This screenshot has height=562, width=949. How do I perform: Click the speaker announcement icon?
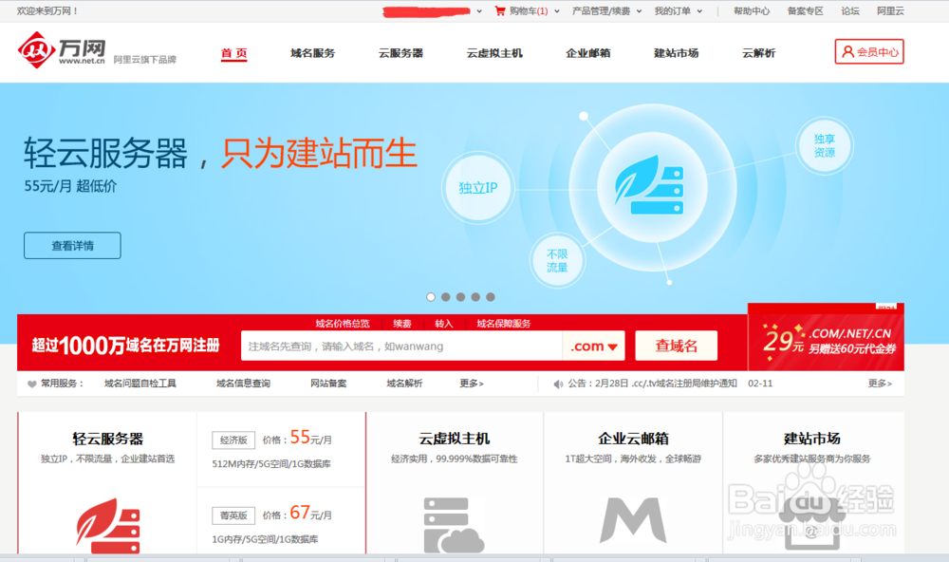tap(558, 384)
